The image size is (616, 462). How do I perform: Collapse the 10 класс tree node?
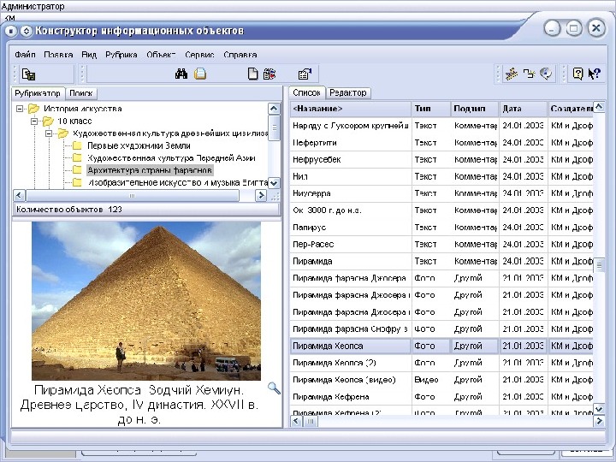(x=34, y=121)
